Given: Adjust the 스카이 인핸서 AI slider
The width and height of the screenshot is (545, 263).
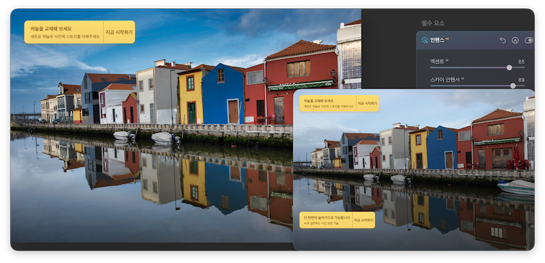Looking at the screenshot, I should click(x=478, y=85).
